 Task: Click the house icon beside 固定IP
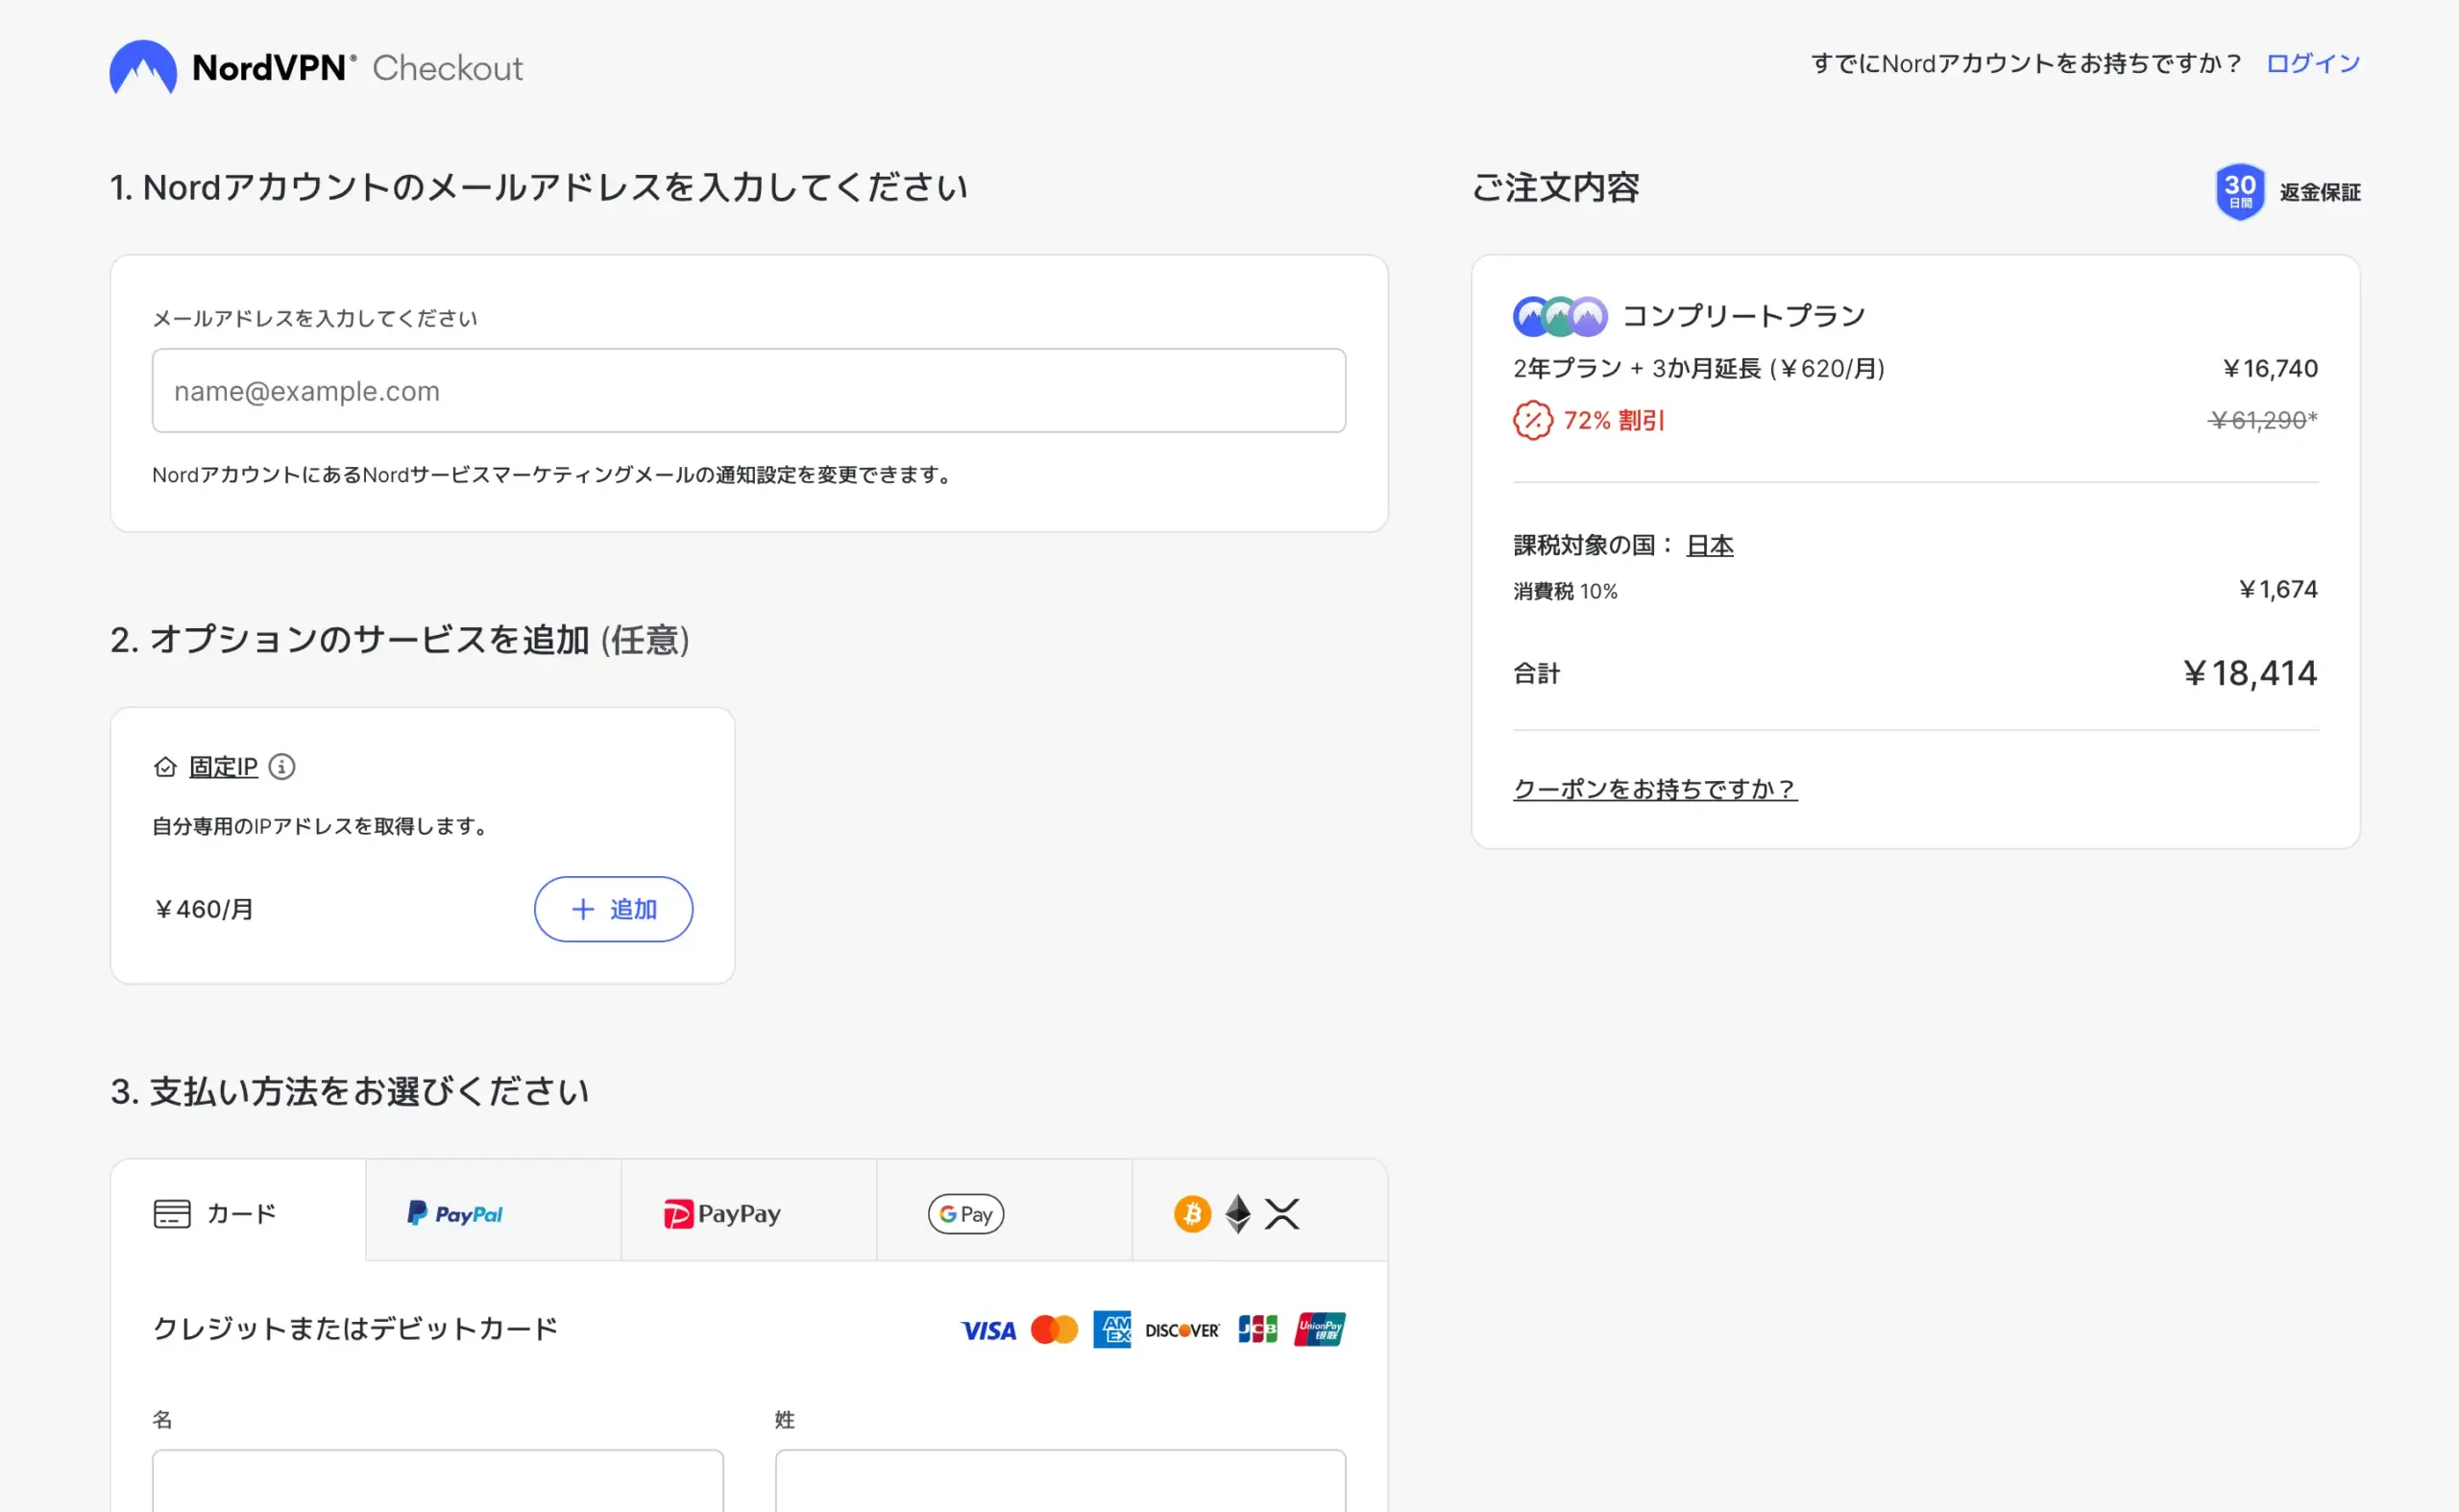(x=165, y=767)
